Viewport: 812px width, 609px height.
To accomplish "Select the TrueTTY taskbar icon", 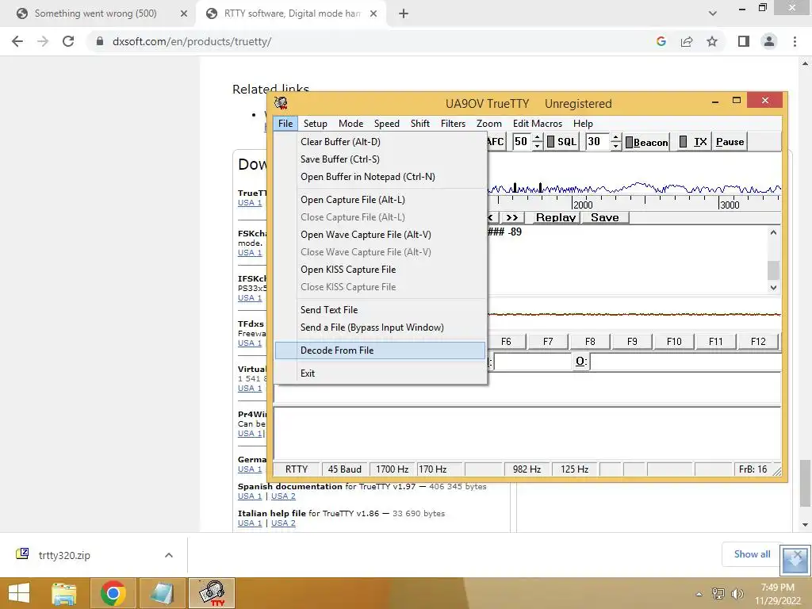I will coord(211,593).
